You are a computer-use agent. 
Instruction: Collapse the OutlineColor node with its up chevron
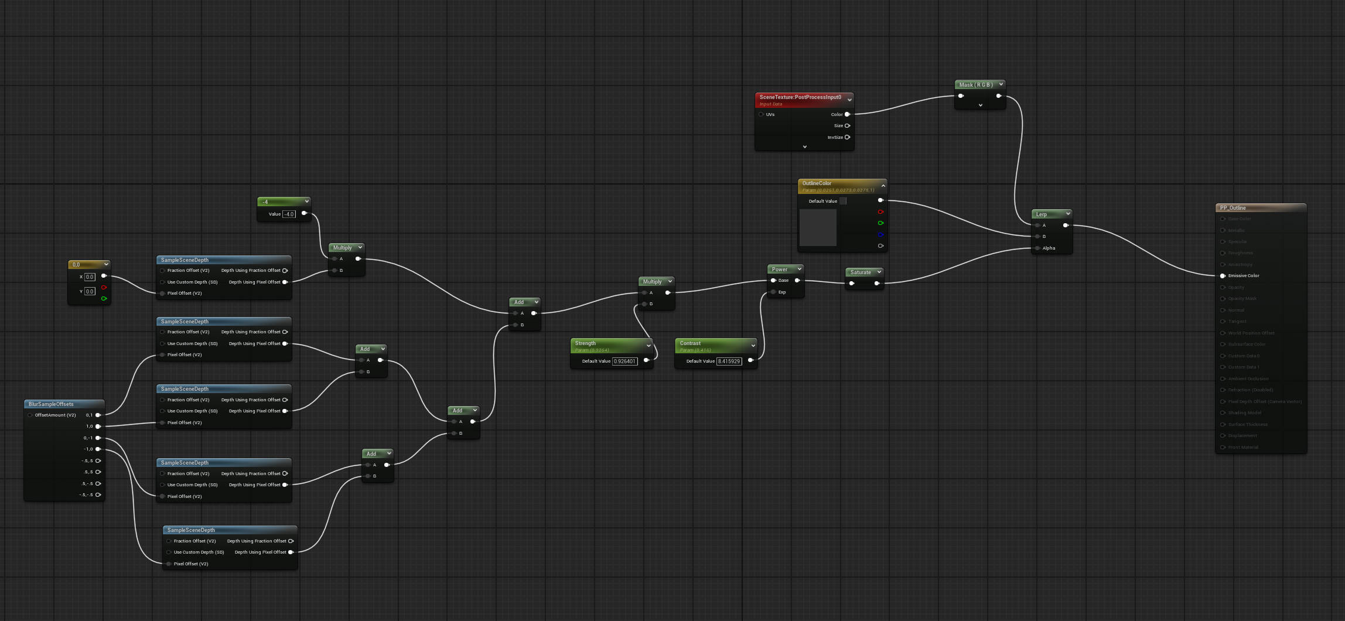pos(882,186)
